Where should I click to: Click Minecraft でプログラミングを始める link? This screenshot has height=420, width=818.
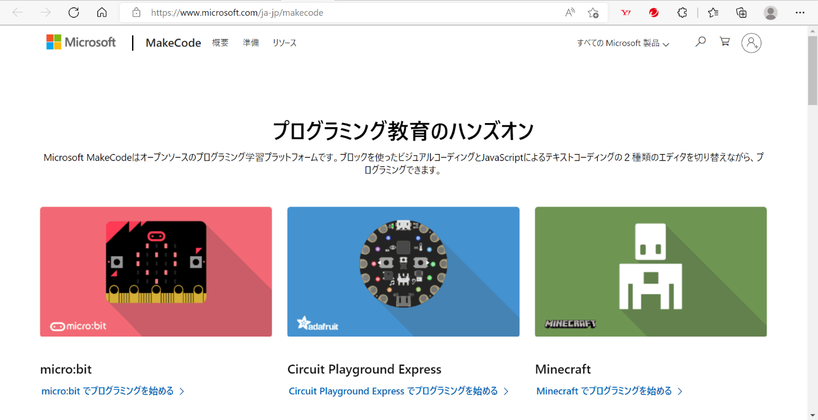[610, 391]
